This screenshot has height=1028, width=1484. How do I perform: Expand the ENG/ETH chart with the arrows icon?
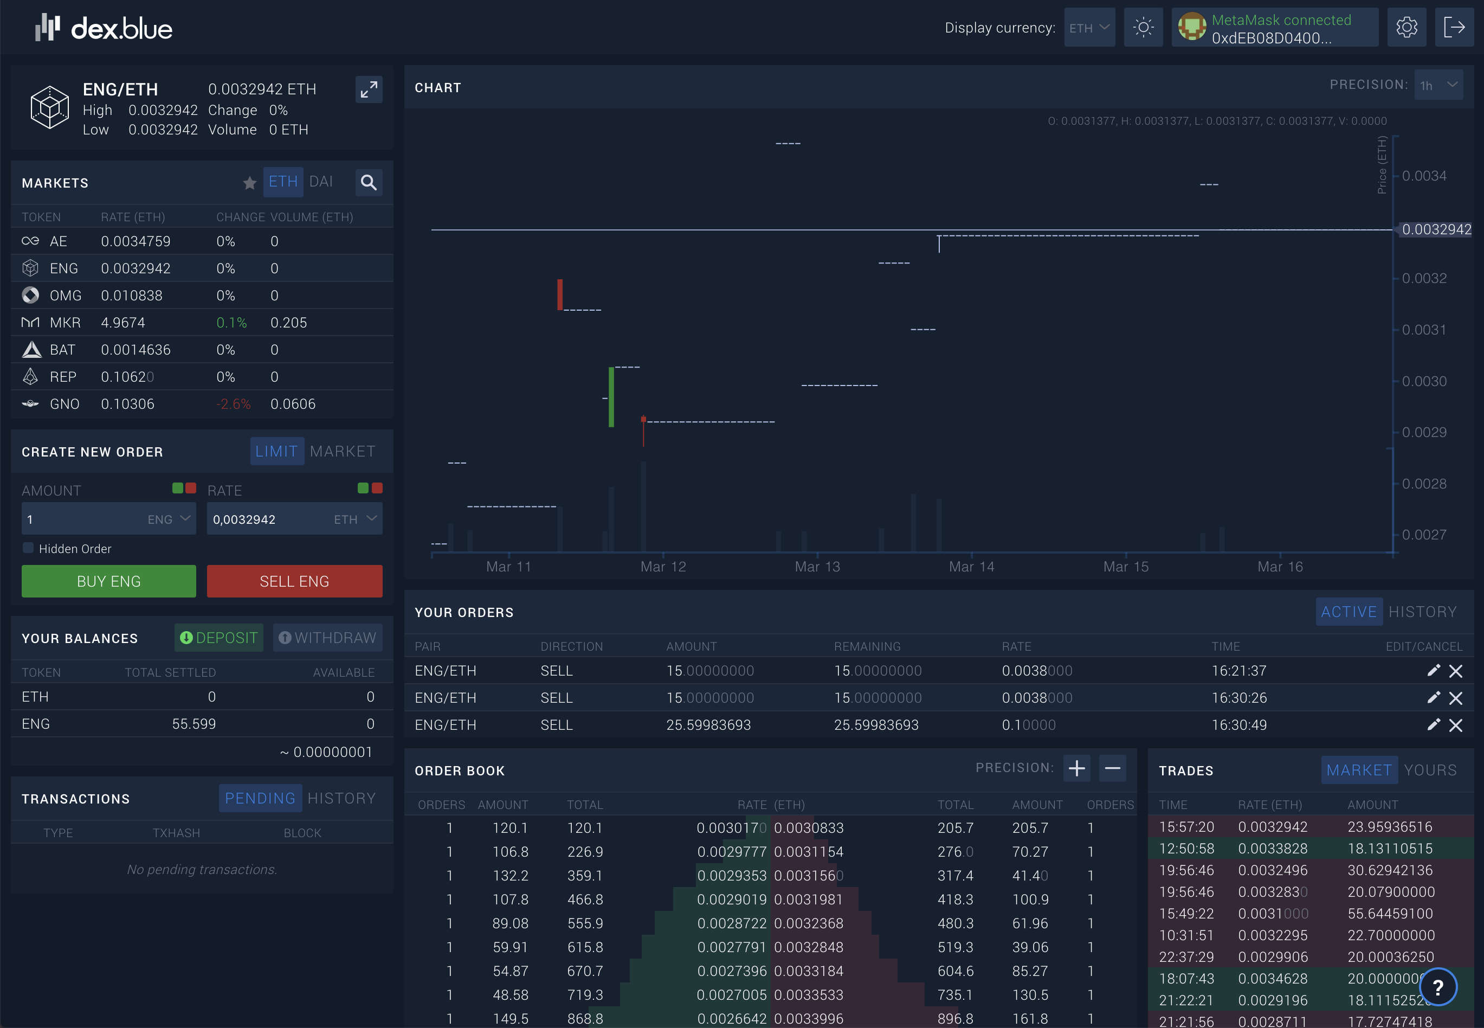tap(369, 89)
